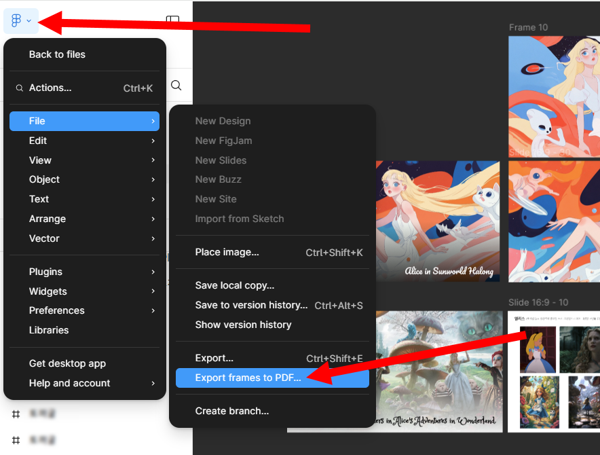Screen dimensions: 600x455
Task: Choose Get desktop app
Action: click(x=84, y=363)
